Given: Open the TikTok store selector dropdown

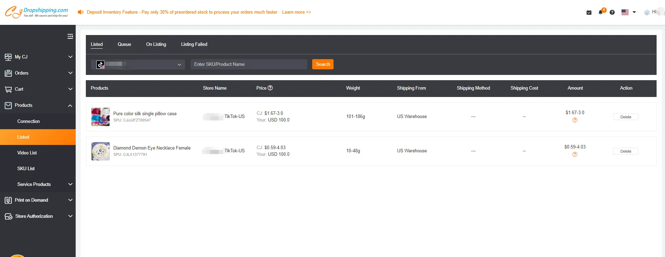Looking at the screenshot, I should pos(138,64).
